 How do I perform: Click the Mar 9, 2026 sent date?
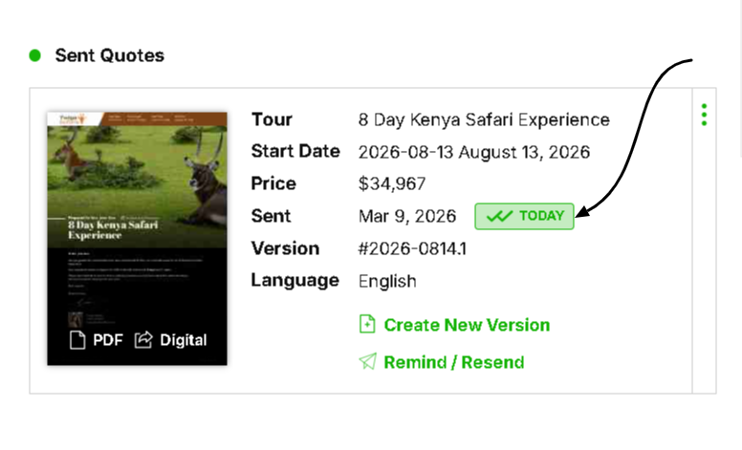(x=408, y=216)
